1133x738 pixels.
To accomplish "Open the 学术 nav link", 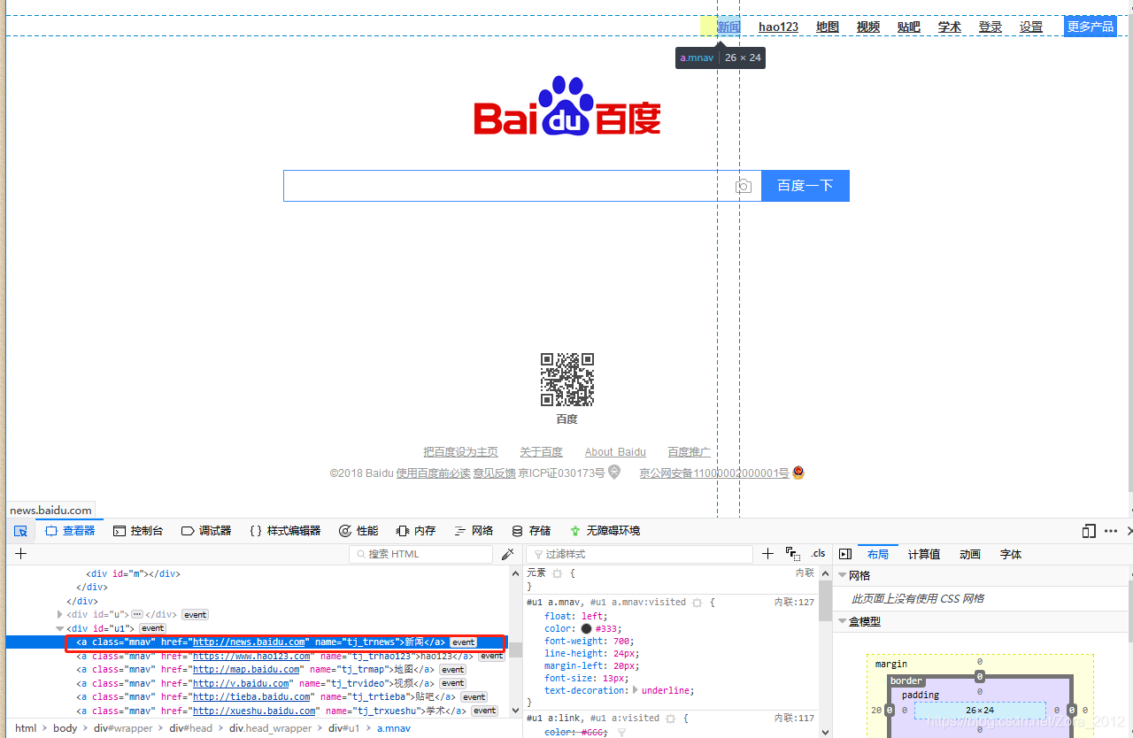I will (x=950, y=27).
